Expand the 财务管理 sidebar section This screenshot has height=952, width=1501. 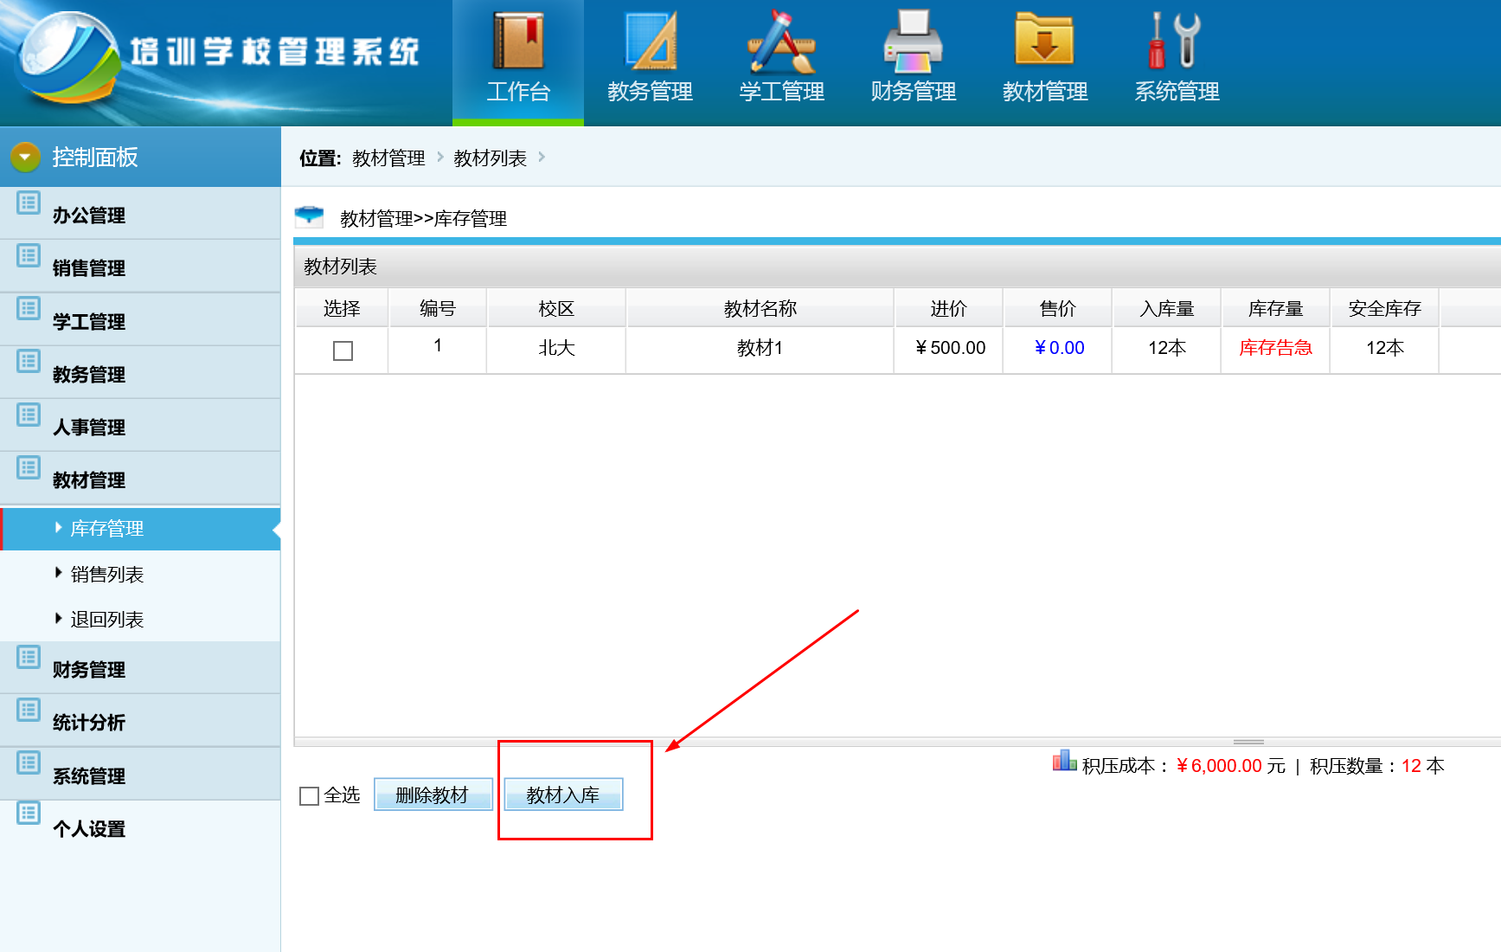88,669
